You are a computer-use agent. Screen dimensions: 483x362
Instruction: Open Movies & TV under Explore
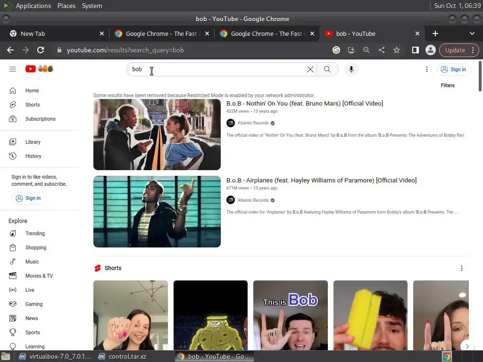[x=40, y=276]
